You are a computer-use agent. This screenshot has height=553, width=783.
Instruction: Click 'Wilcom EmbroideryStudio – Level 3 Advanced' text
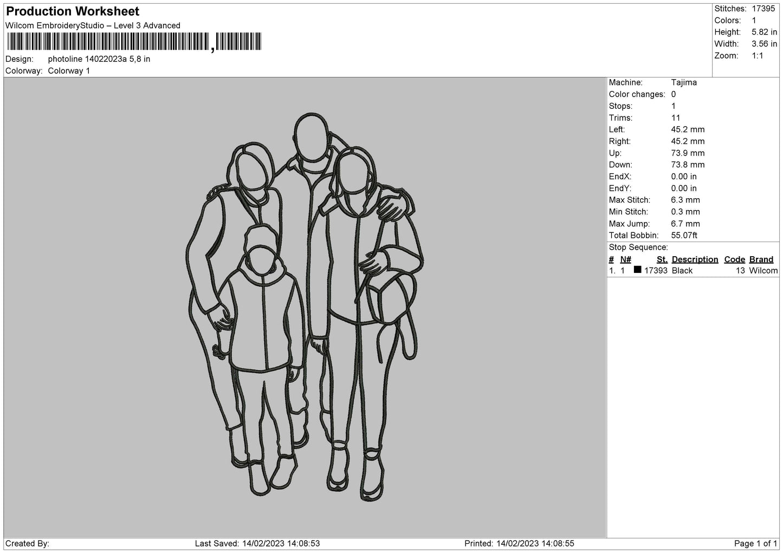pos(93,25)
